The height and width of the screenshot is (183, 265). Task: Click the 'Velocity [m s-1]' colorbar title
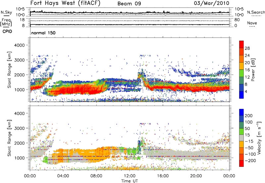click(259, 138)
